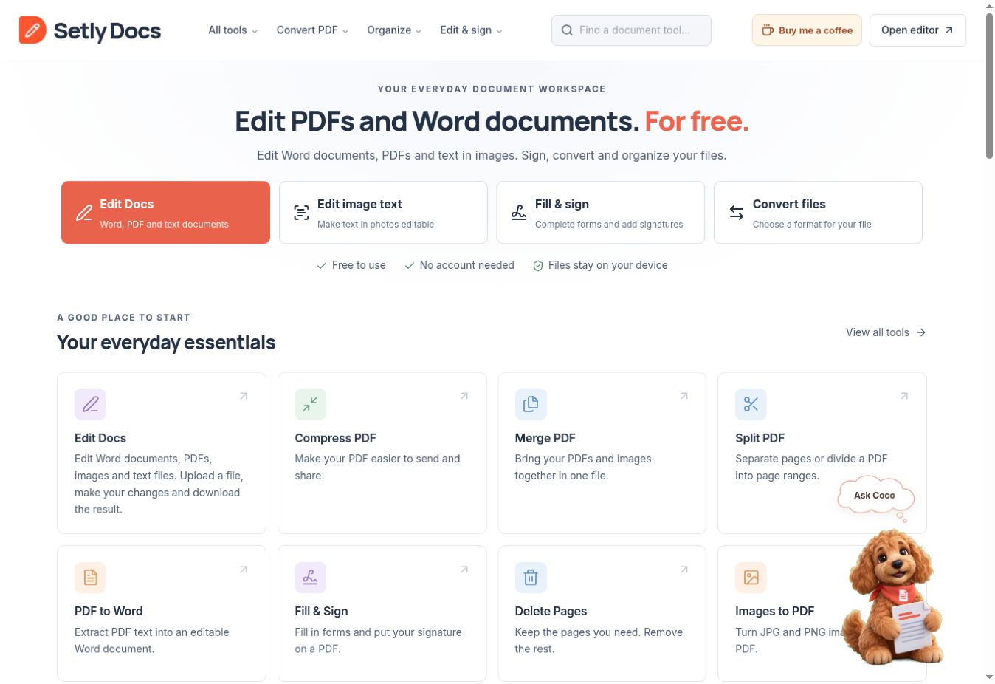Click the Setly Docs logo icon
Image resolution: width=995 pixels, height=684 pixels.
click(32, 30)
